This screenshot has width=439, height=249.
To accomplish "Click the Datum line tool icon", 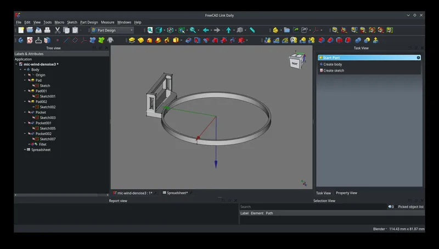I will tap(66, 40).
